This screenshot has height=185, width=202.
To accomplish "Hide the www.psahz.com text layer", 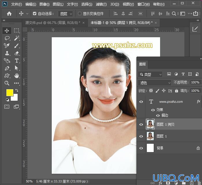I will 141,102.
